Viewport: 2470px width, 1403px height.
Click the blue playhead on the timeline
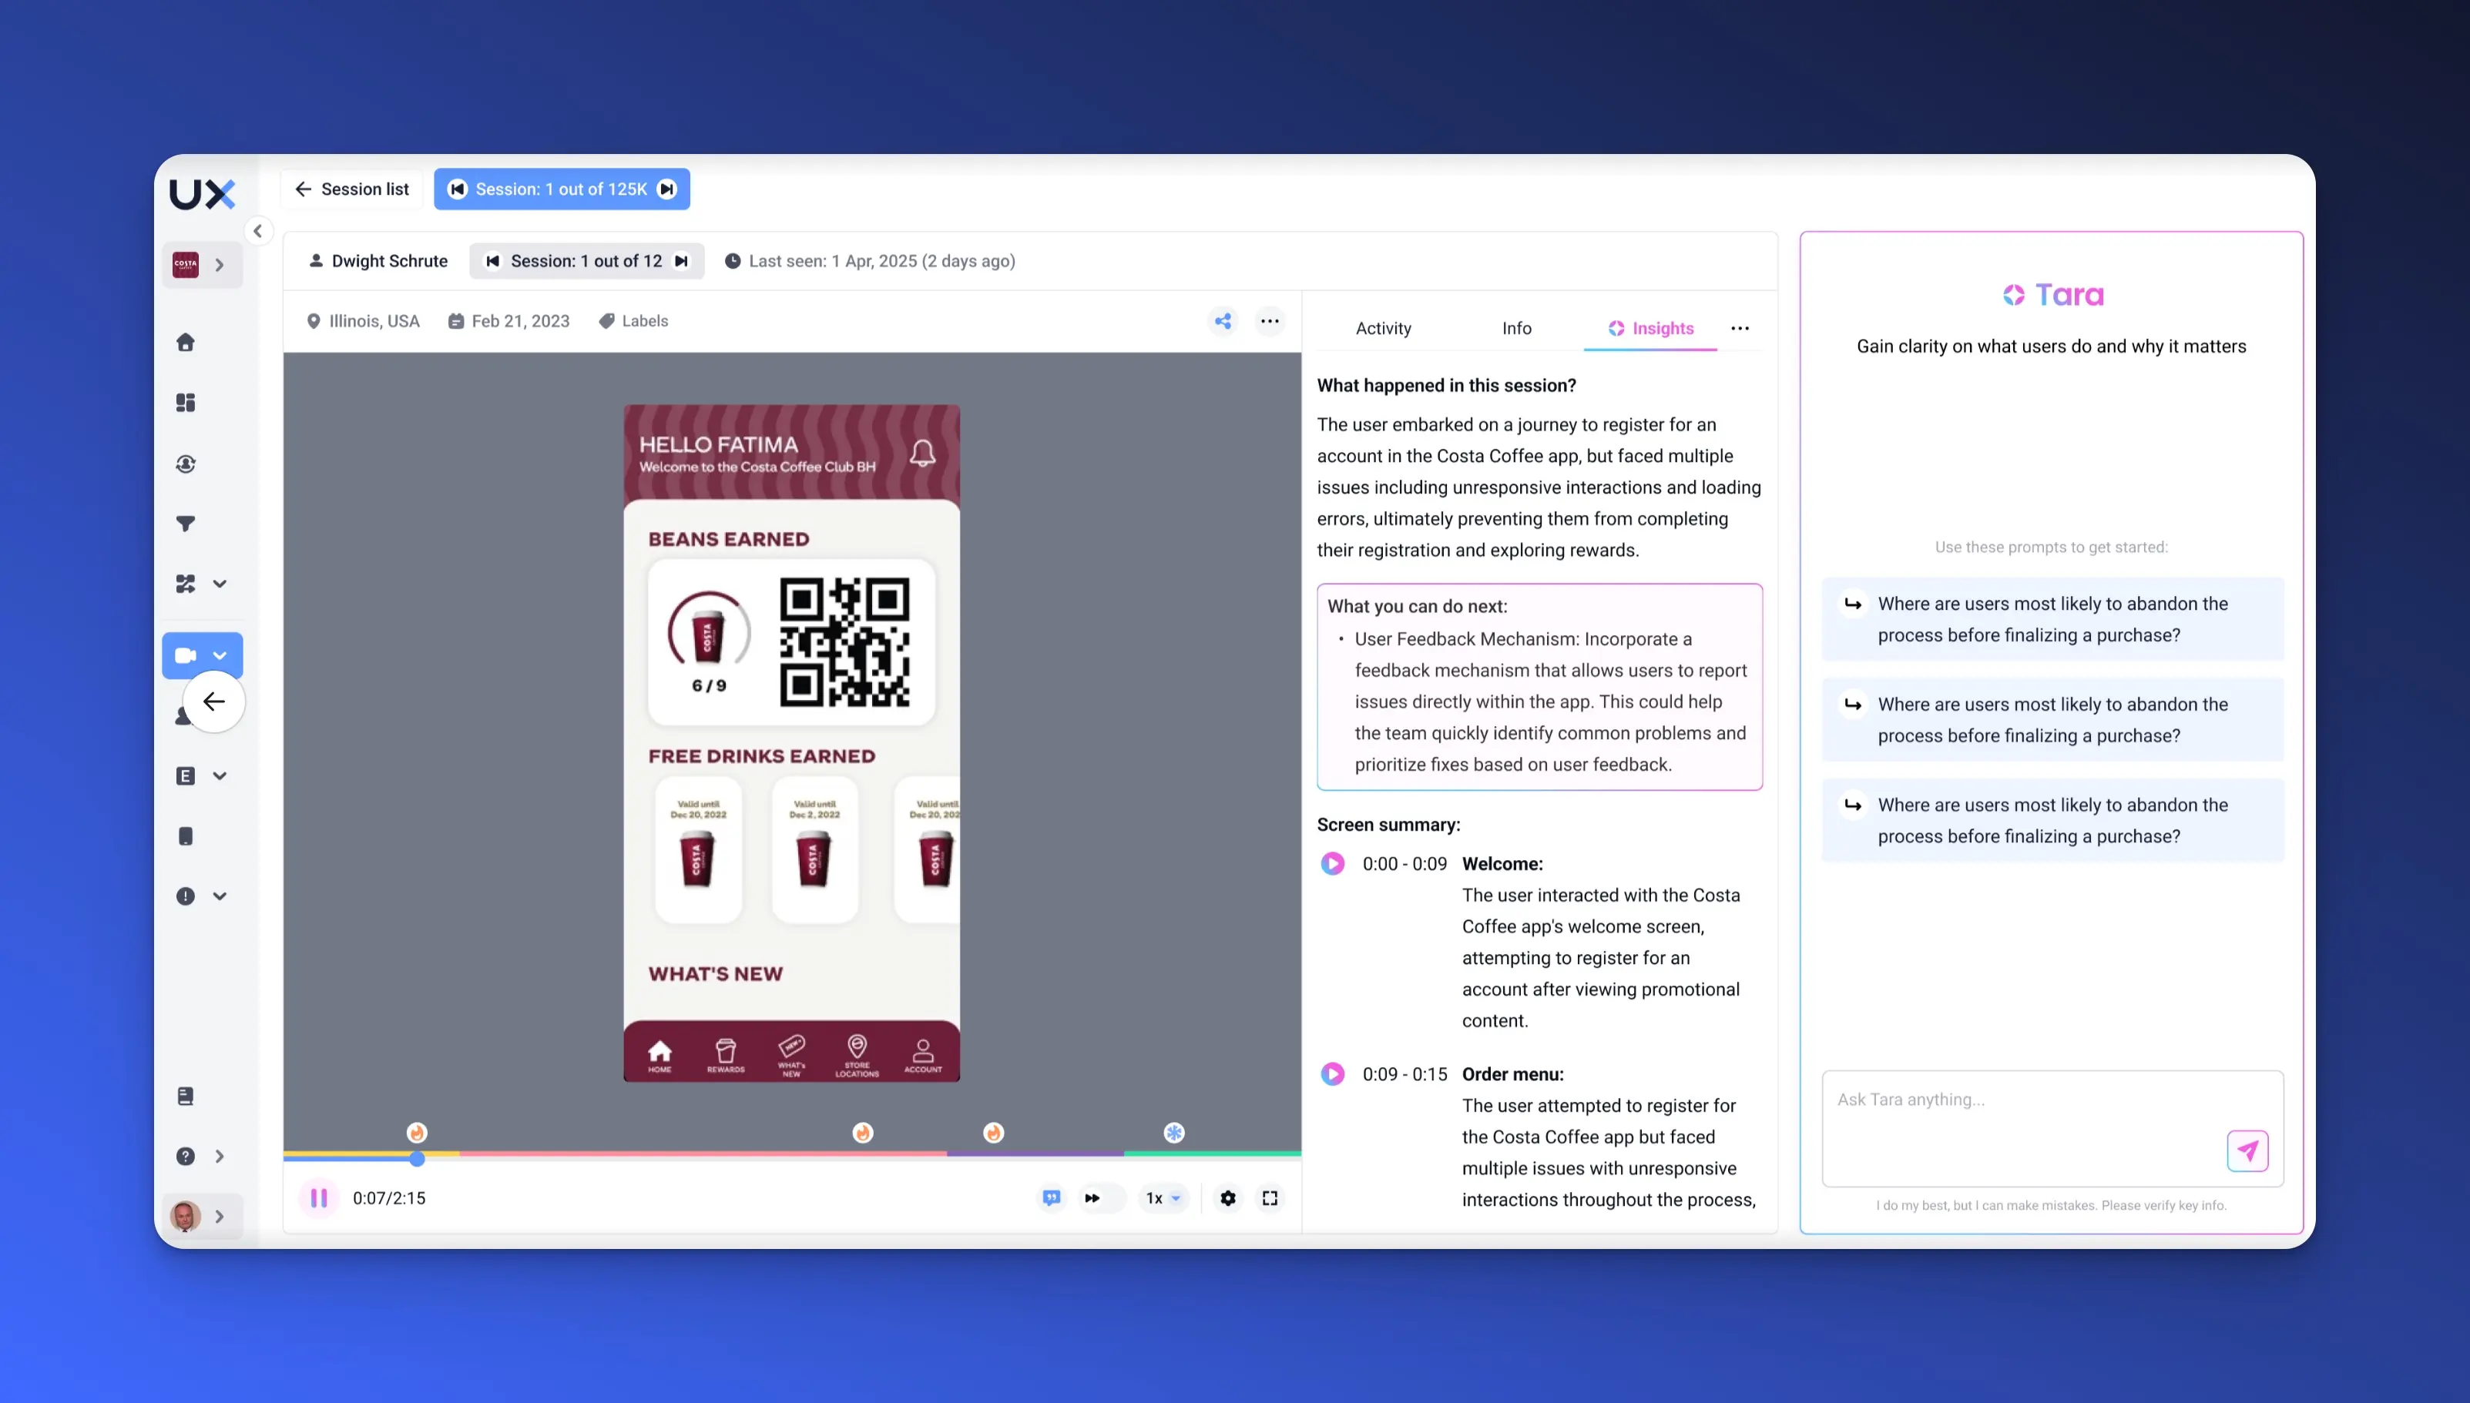(417, 1159)
